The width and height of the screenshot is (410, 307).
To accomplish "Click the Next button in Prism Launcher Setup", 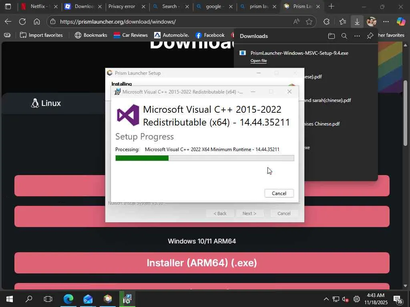I will click(249, 213).
